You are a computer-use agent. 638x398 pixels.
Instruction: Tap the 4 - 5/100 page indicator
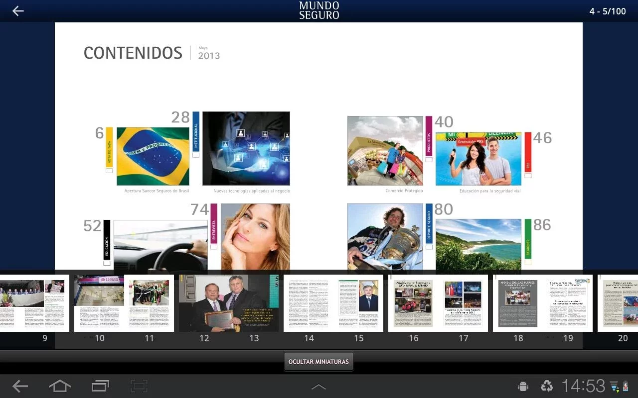608,11
